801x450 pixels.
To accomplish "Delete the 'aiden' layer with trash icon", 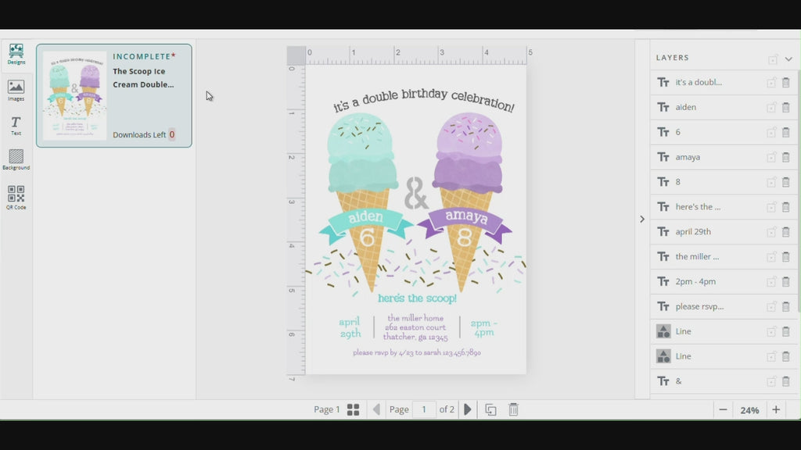I will [x=785, y=107].
